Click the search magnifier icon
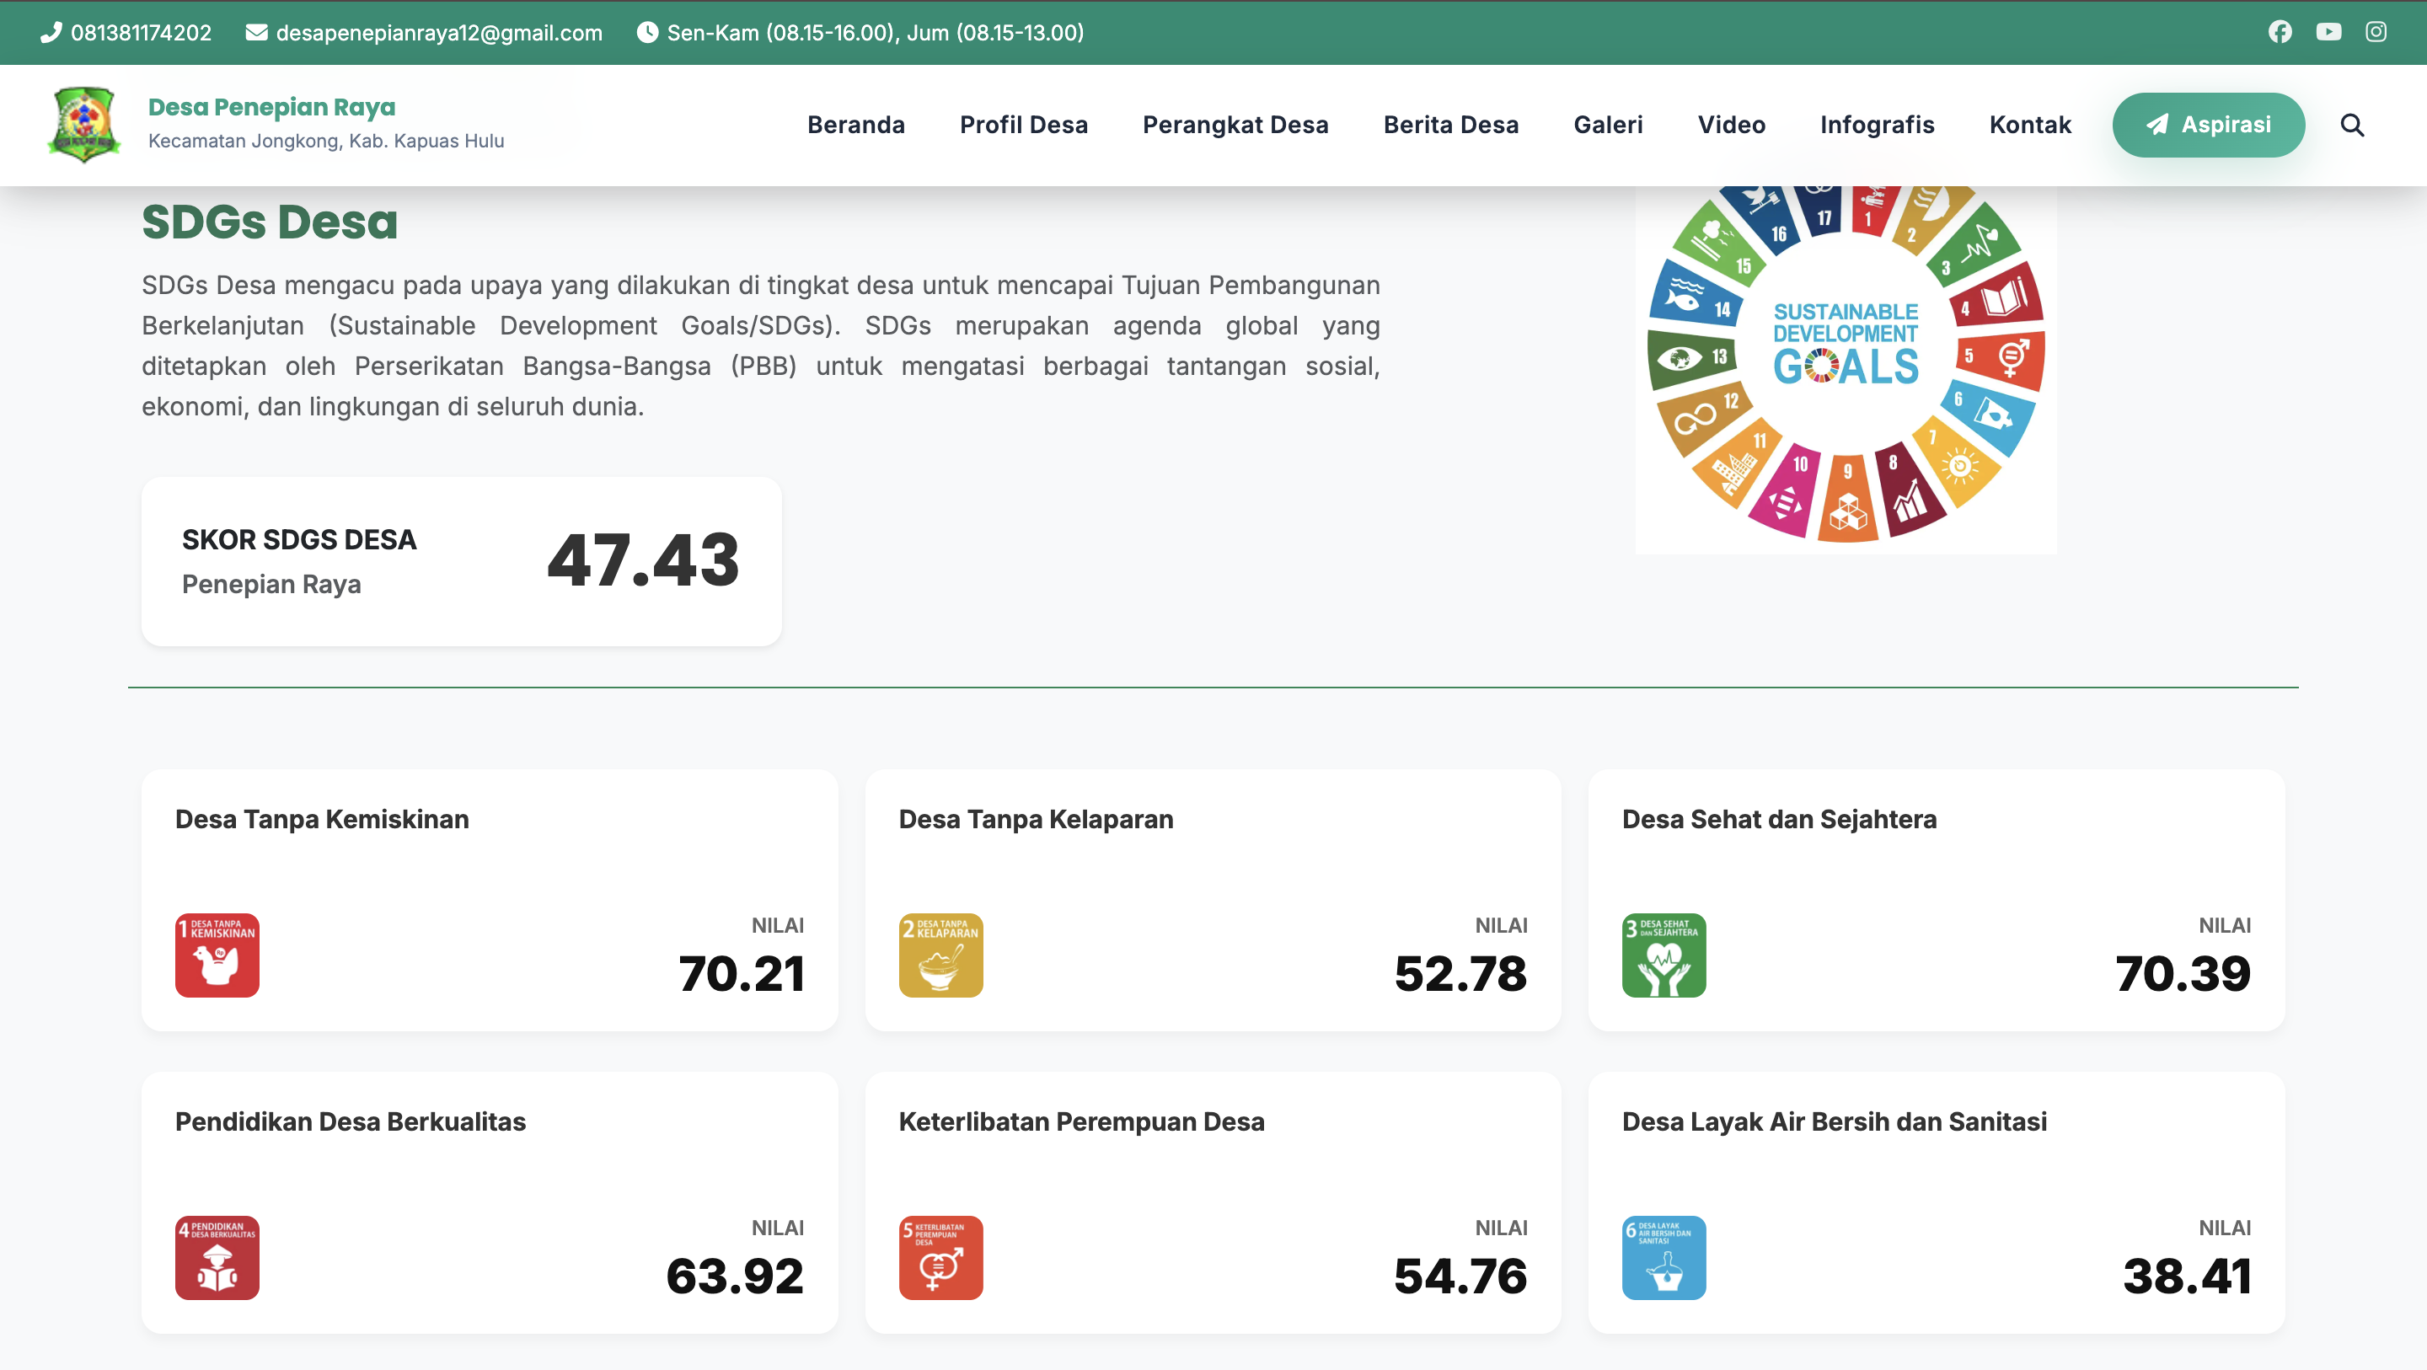 pos(2352,125)
